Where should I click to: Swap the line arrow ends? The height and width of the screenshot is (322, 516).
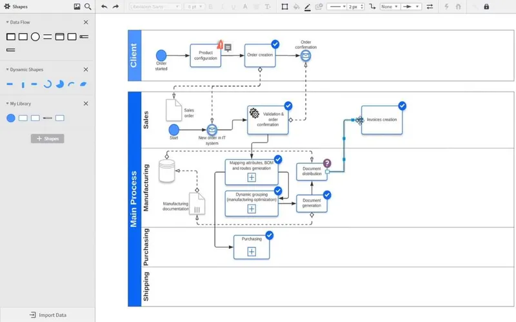click(430, 6)
